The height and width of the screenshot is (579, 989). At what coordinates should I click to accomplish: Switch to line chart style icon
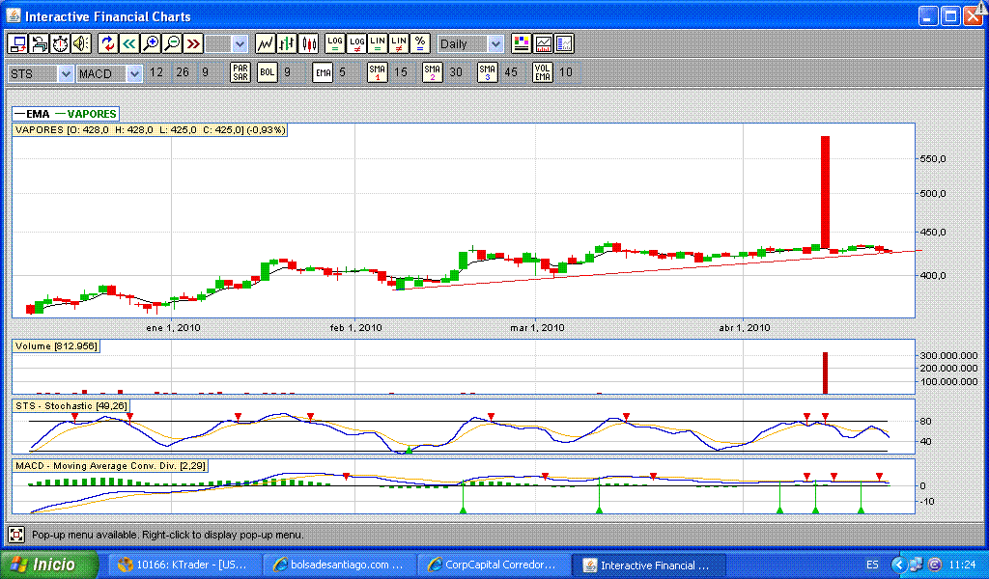click(266, 43)
